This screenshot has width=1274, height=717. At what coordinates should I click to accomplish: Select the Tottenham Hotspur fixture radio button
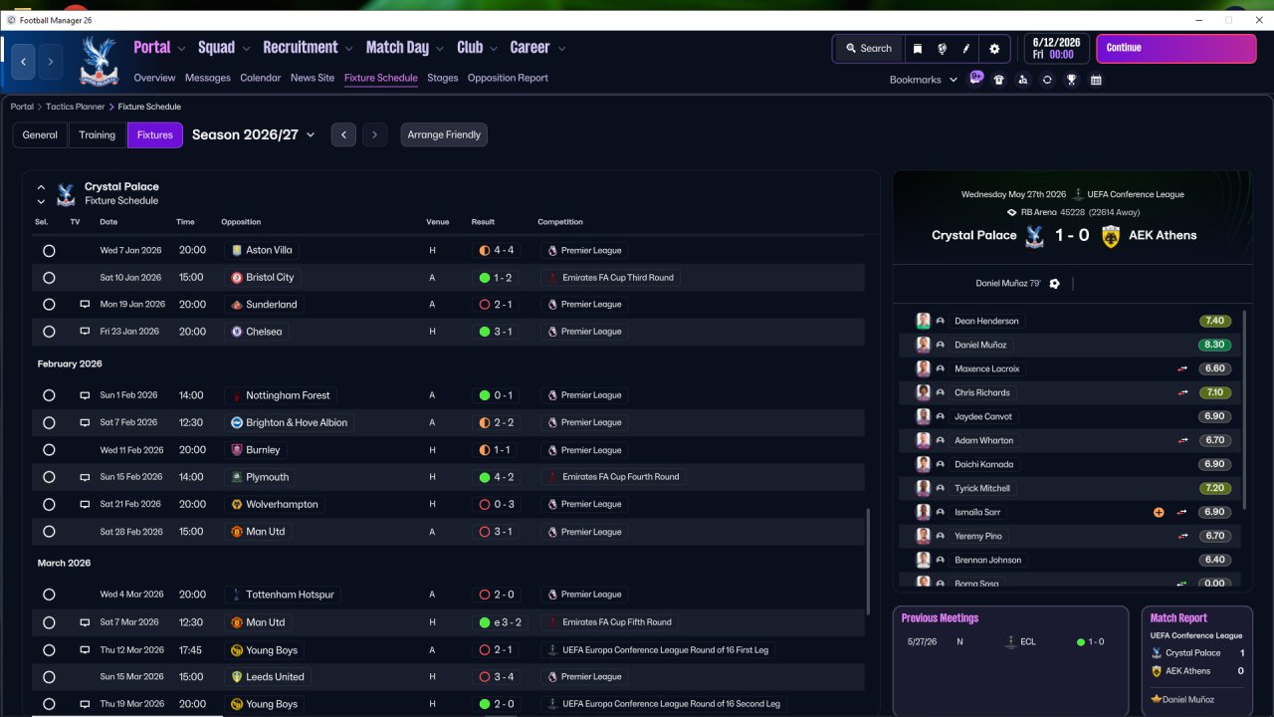coord(49,595)
